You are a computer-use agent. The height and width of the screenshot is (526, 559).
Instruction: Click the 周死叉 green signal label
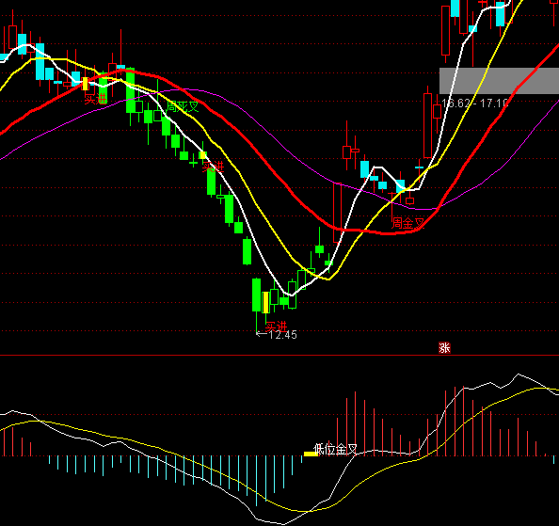point(183,106)
